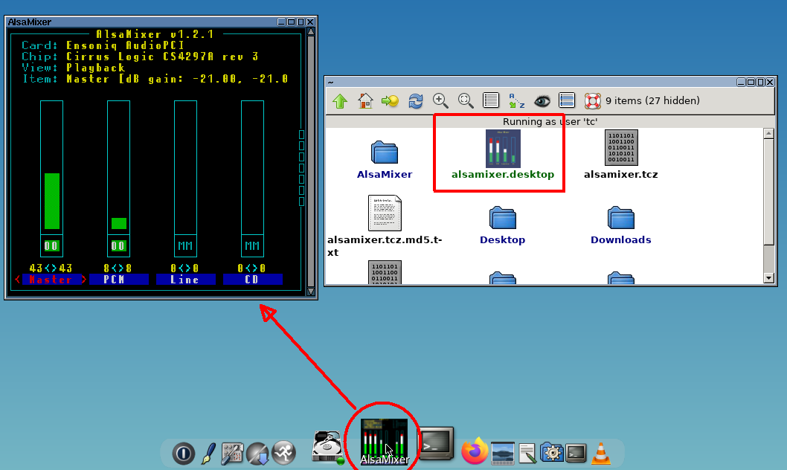787x470 pixels.
Task: Open the large terminal monitor in the dock
Action: tap(436, 443)
